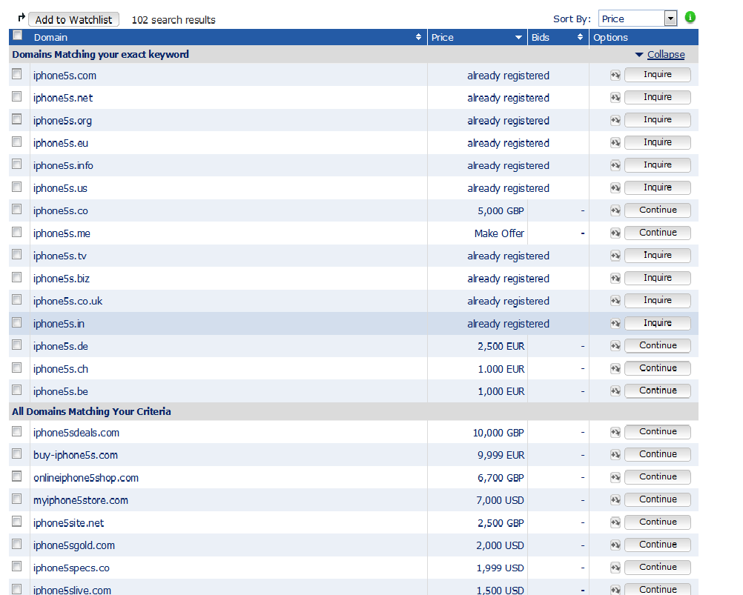Viewport: 743px width, 595px height.
Task: Sort results by the Bids column arrows
Action: tap(580, 37)
